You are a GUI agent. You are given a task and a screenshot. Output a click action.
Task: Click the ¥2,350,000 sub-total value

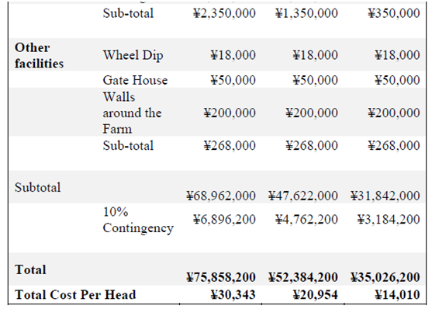tap(224, 13)
